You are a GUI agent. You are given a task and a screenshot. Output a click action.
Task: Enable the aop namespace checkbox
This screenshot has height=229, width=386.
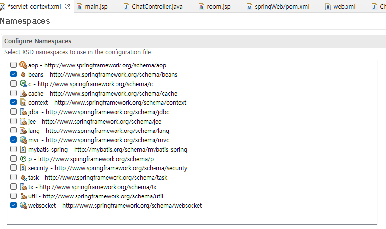(x=13, y=65)
